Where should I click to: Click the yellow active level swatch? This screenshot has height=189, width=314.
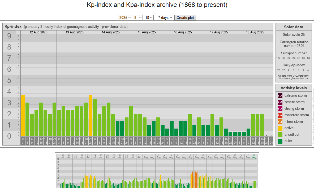280,128
